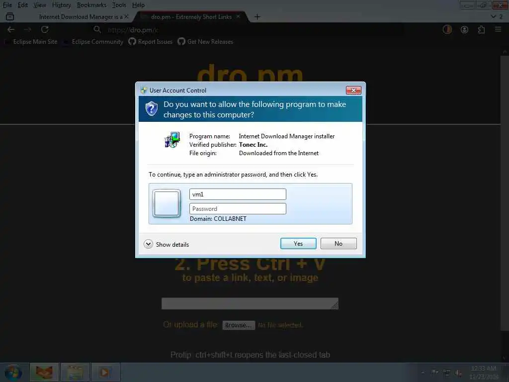The width and height of the screenshot is (509, 382).
Task: Click the Firefox-like browser taskbar icon
Action: [44, 372]
